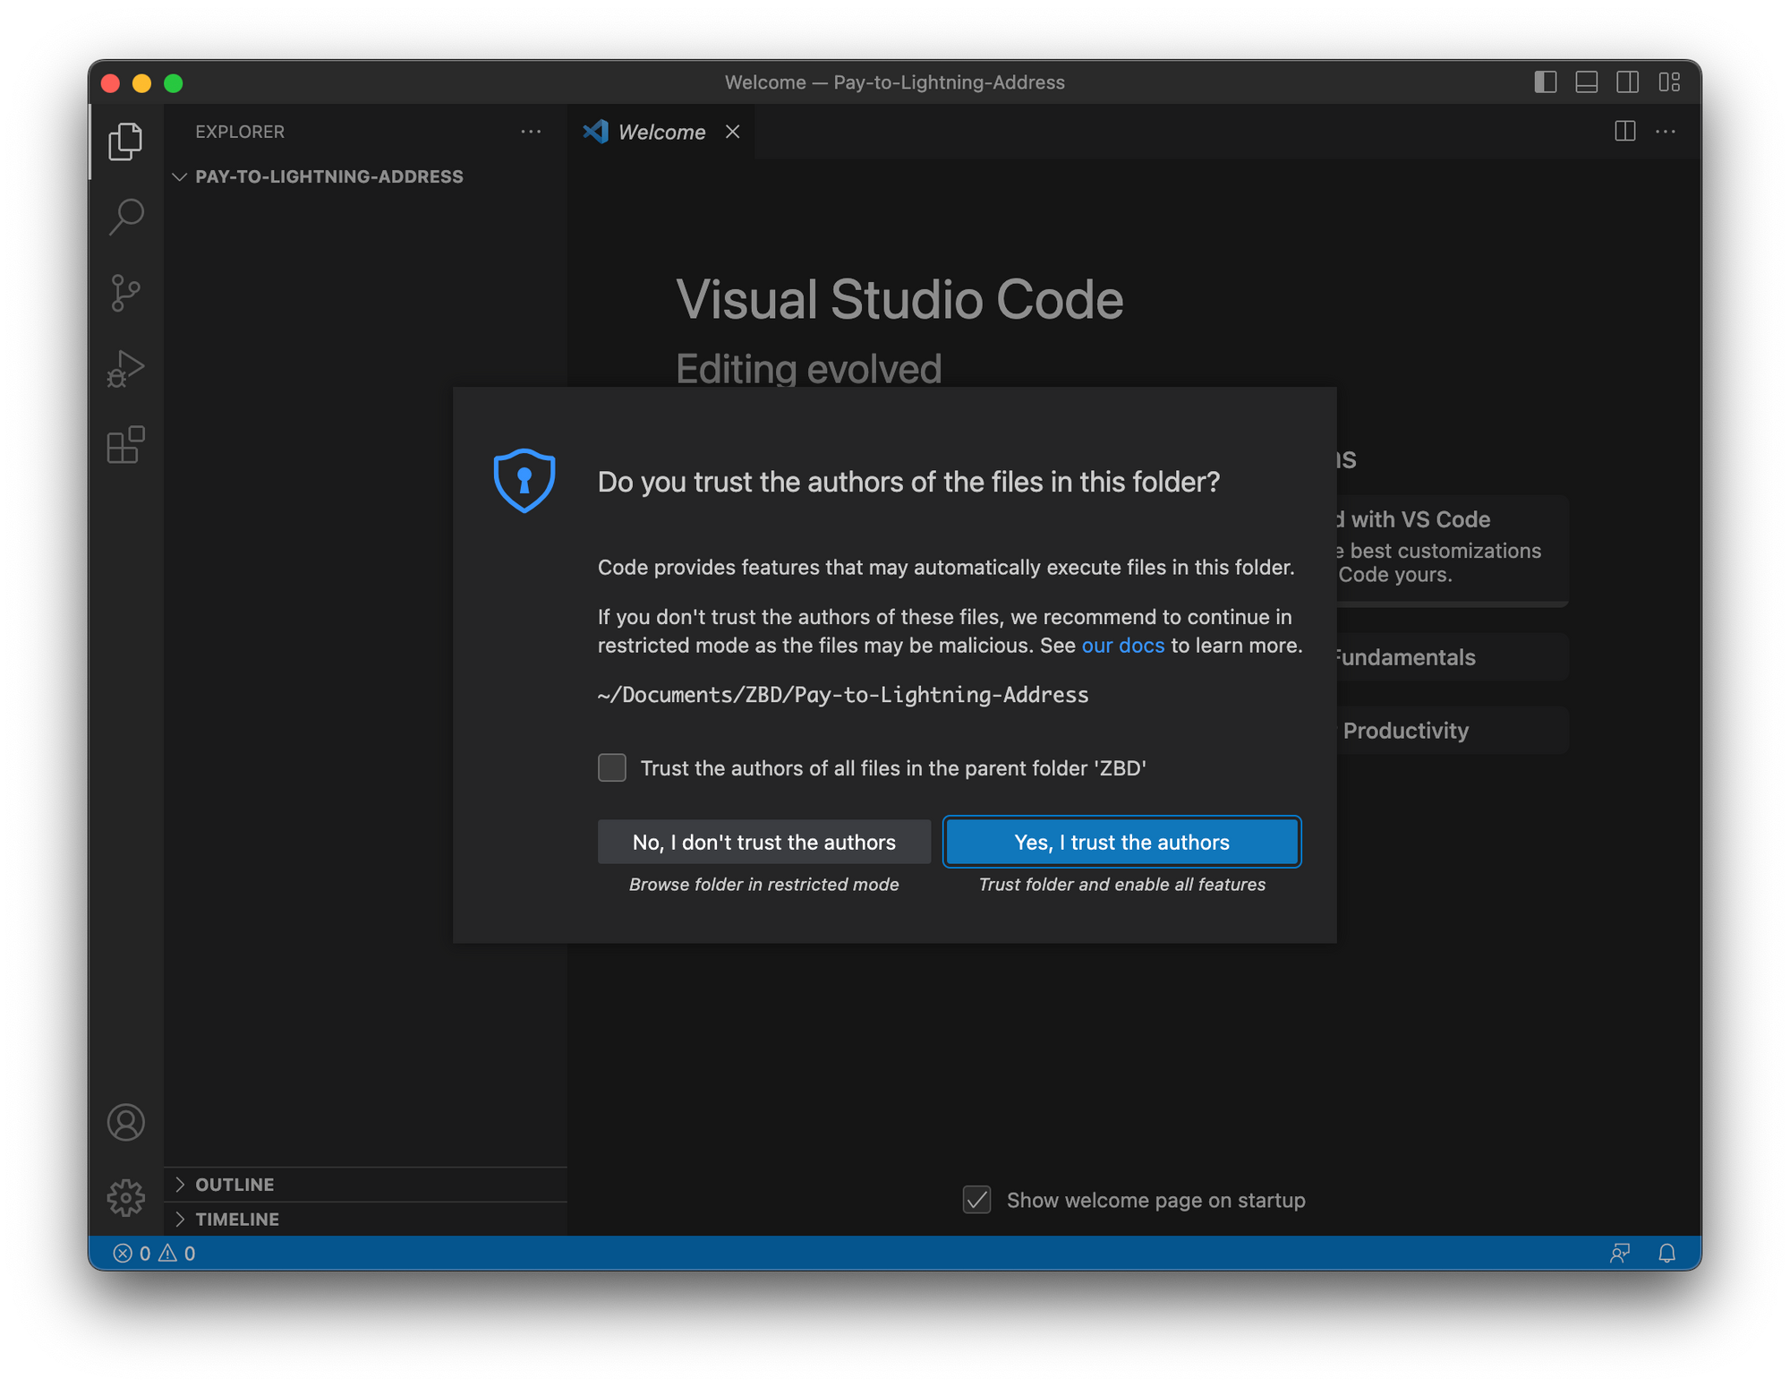
Task: Open the notifications bell
Action: pyautogui.click(x=1666, y=1253)
